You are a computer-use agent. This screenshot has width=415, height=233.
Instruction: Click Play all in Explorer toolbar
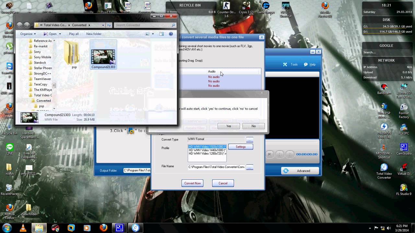tap(74, 34)
